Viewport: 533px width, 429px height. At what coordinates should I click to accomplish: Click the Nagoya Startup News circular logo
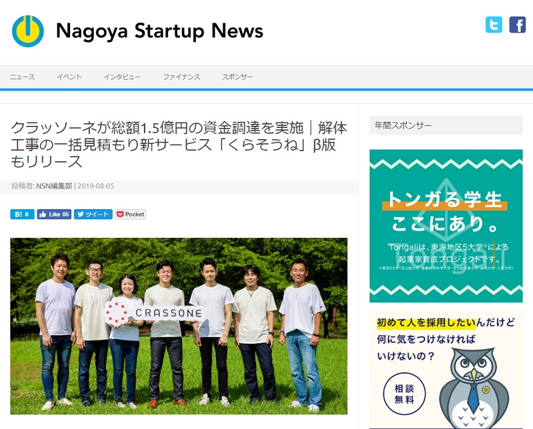coord(28,31)
